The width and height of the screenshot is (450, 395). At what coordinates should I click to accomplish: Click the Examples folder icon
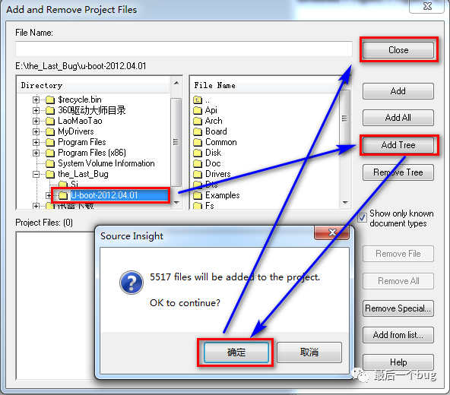(x=198, y=196)
